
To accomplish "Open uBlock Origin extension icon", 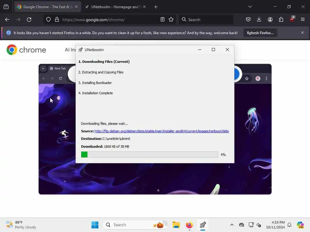I will coord(292,19).
